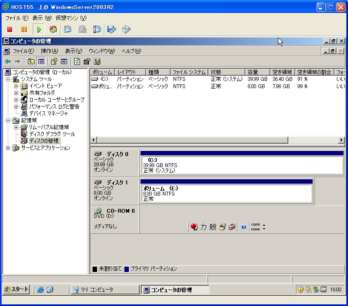Click the up one level folder icon
This screenshot has height=306, width=348.
31,61
